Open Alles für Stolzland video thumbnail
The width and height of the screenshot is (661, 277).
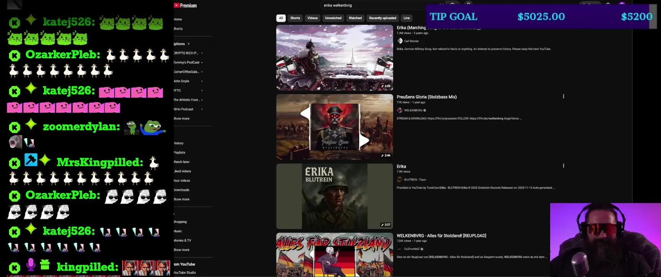(x=335, y=255)
